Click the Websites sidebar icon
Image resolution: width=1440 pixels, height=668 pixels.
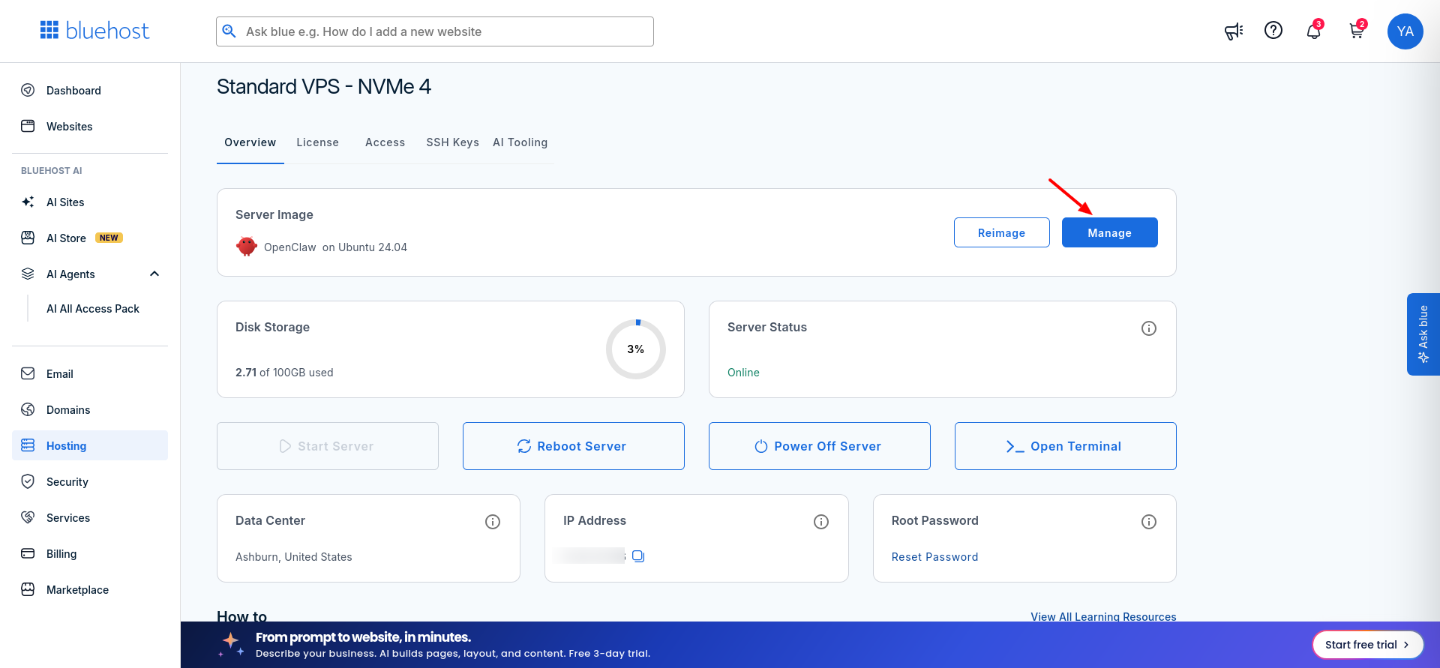point(28,126)
